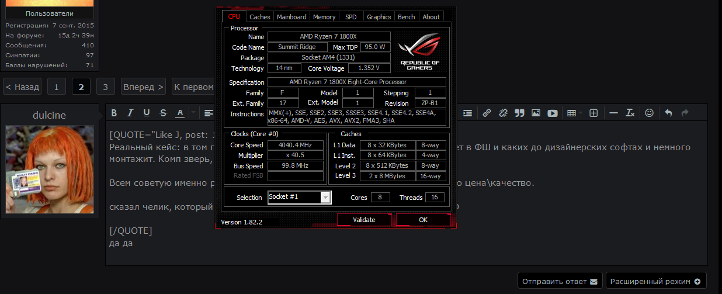Open the Mainboard tab in CPU-Z
The image size is (722, 294).
coord(291,17)
